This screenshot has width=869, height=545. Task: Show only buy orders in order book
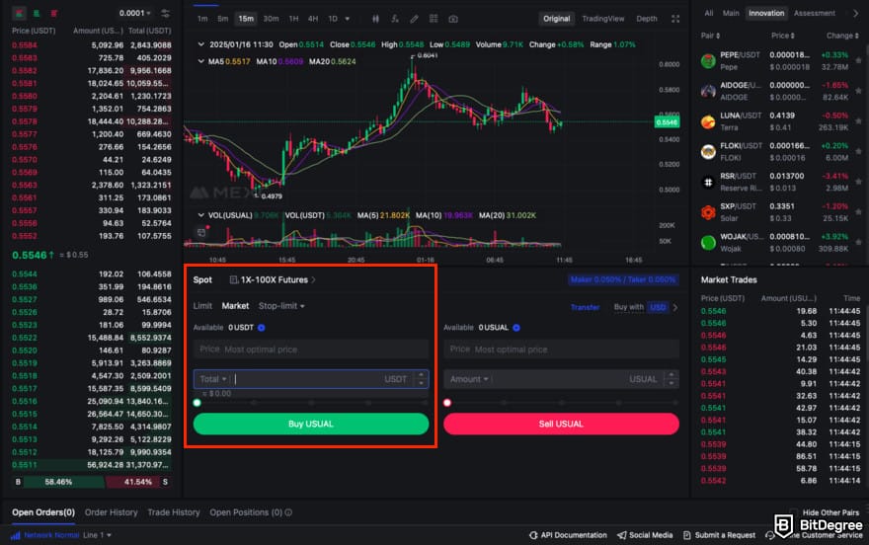point(37,13)
